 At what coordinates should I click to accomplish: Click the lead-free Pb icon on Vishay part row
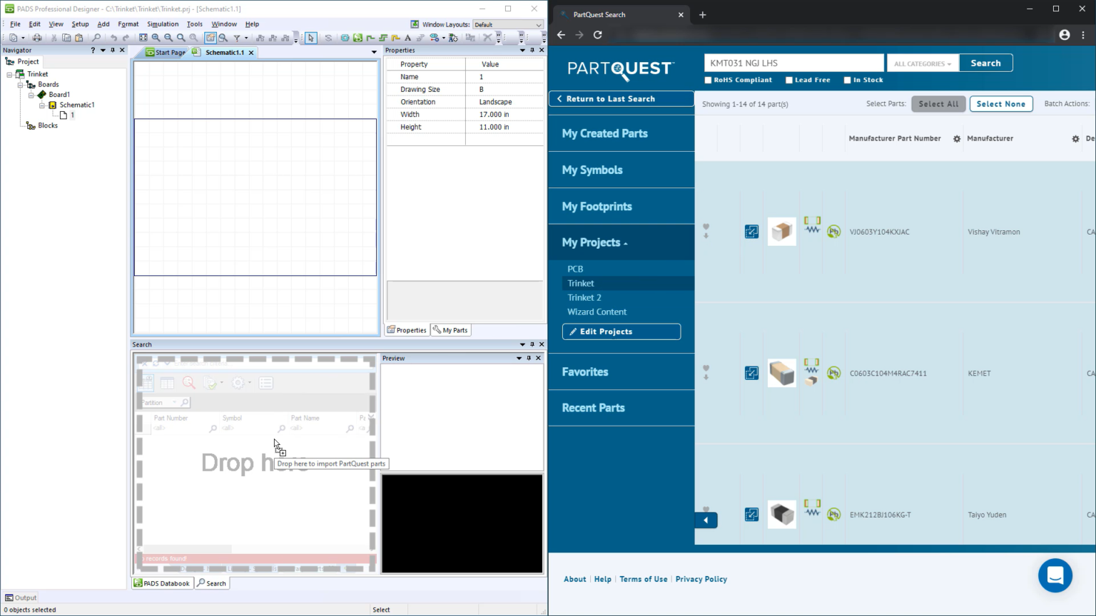click(833, 231)
